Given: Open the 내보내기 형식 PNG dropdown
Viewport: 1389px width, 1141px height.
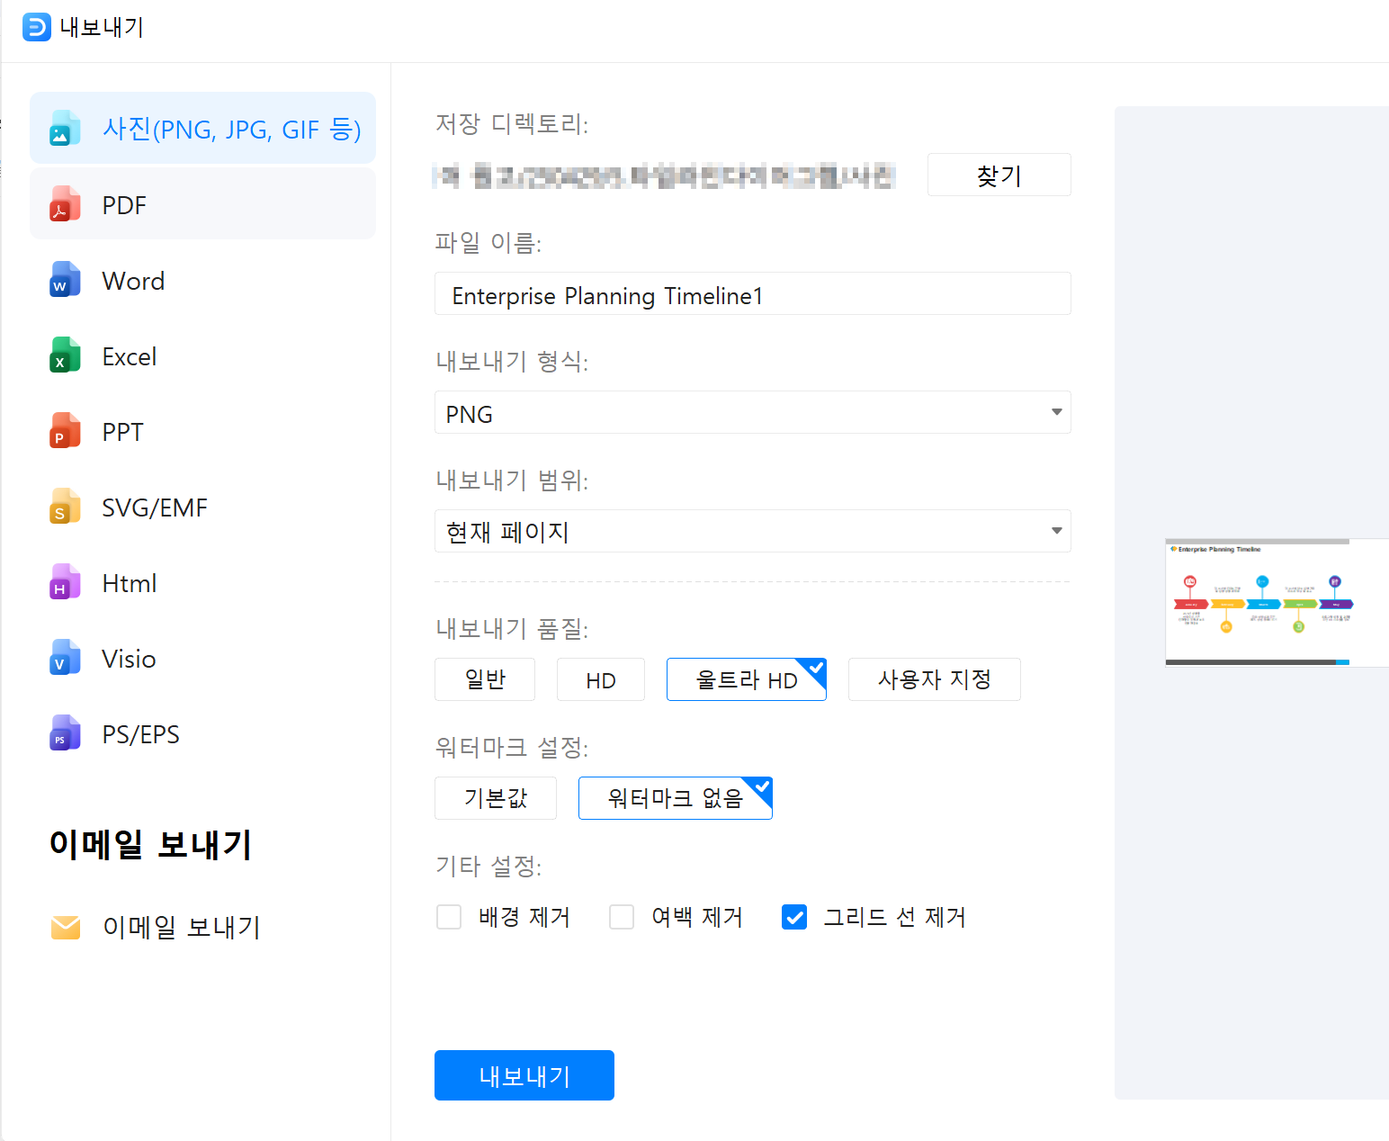Looking at the screenshot, I should click(x=753, y=412).
